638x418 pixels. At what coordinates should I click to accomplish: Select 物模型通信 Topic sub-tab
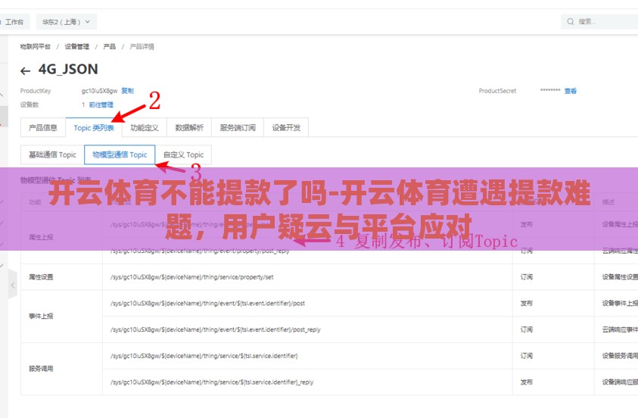[120, 154]
